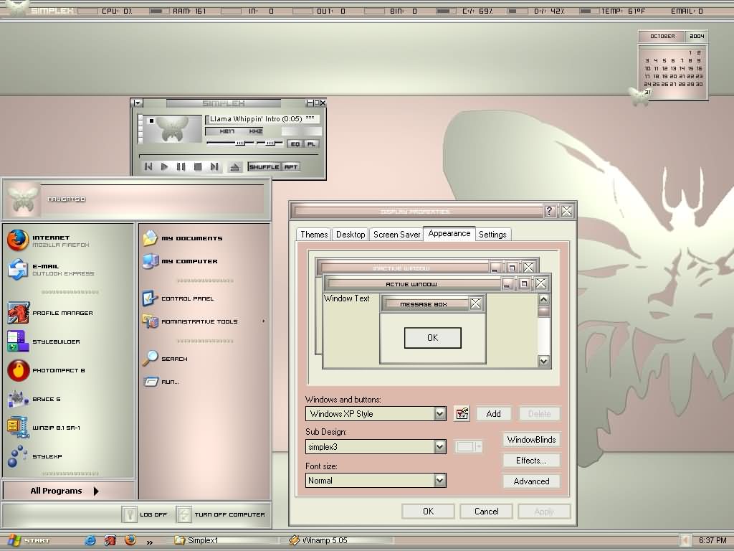
Task: Click the Winamp seek bar
Action: [x=229, y=155]
